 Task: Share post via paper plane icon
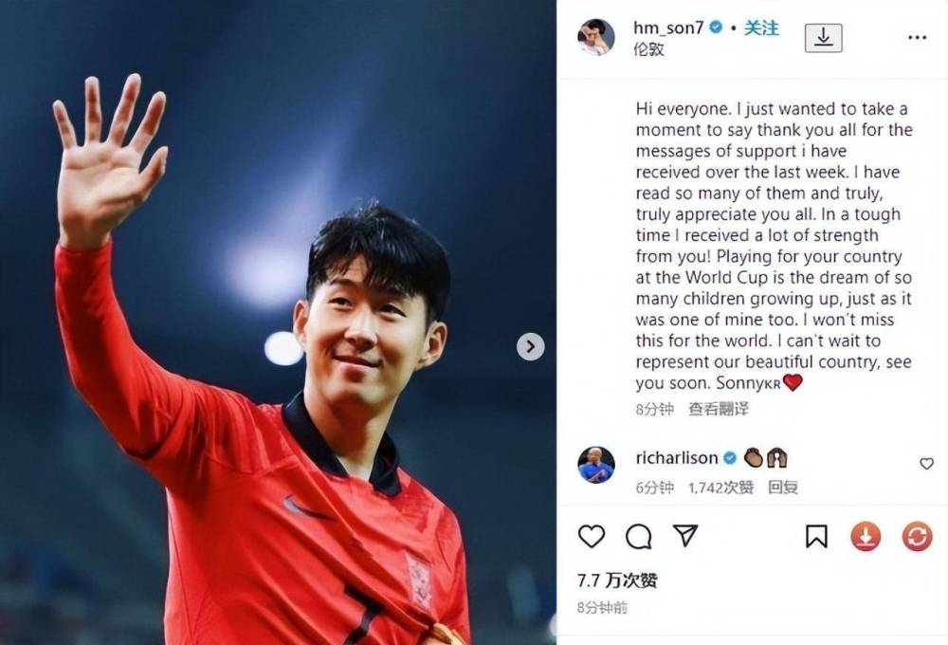point(685,536)
